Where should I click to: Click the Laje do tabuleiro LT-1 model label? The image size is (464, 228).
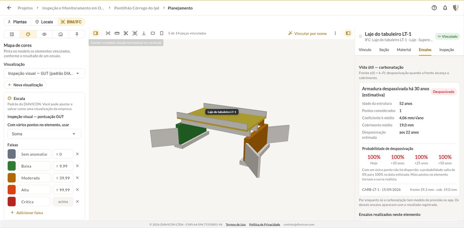point(222,112)
